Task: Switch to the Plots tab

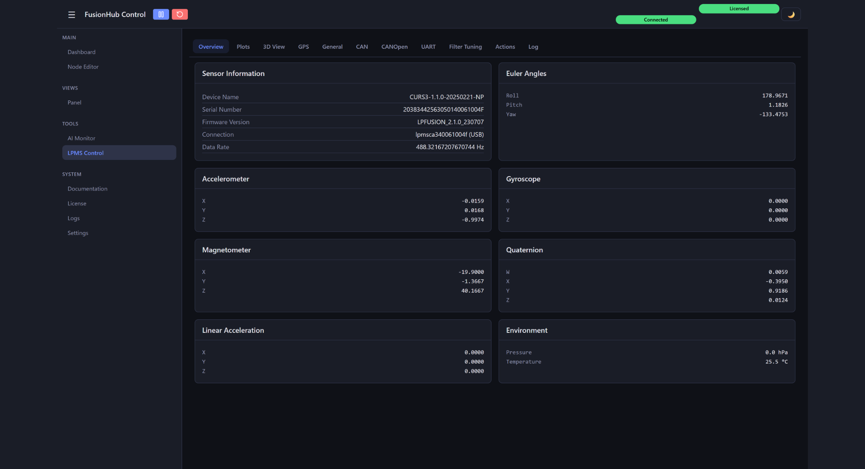Action: tap(243, 47)
